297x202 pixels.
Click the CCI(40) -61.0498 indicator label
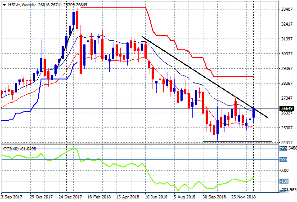[19, 149]
